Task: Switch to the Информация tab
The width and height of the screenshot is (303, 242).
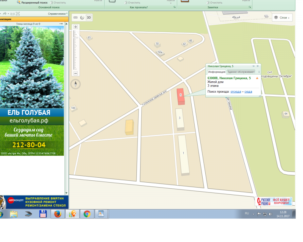Action: [217, 72]
